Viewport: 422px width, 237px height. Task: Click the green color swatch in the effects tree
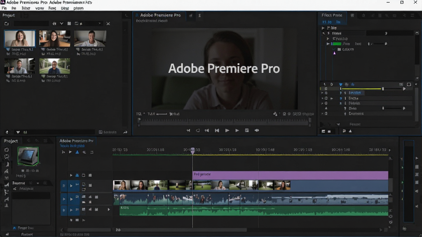click(x=337, y=44)
